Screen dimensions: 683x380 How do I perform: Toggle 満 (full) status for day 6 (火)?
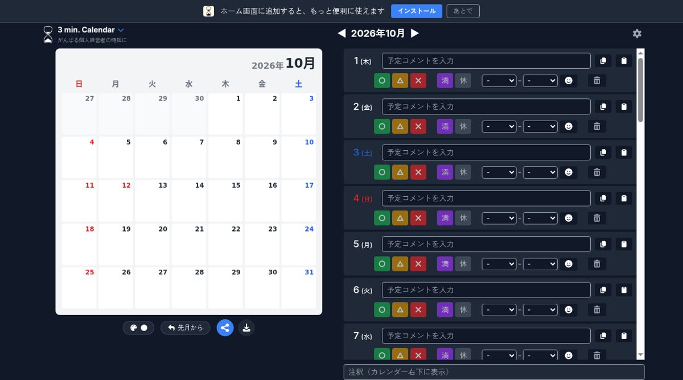[445, 310]
